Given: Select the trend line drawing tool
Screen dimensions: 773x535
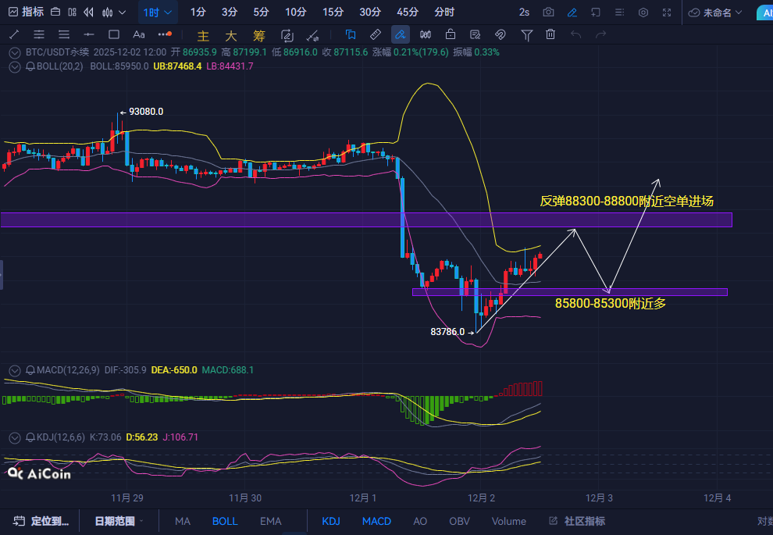Looking at the screenshot, I should pos(14,34).
